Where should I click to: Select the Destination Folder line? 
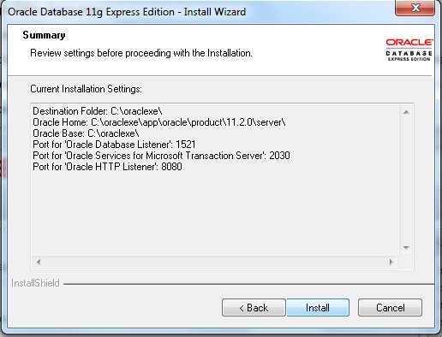pos(98,111)
